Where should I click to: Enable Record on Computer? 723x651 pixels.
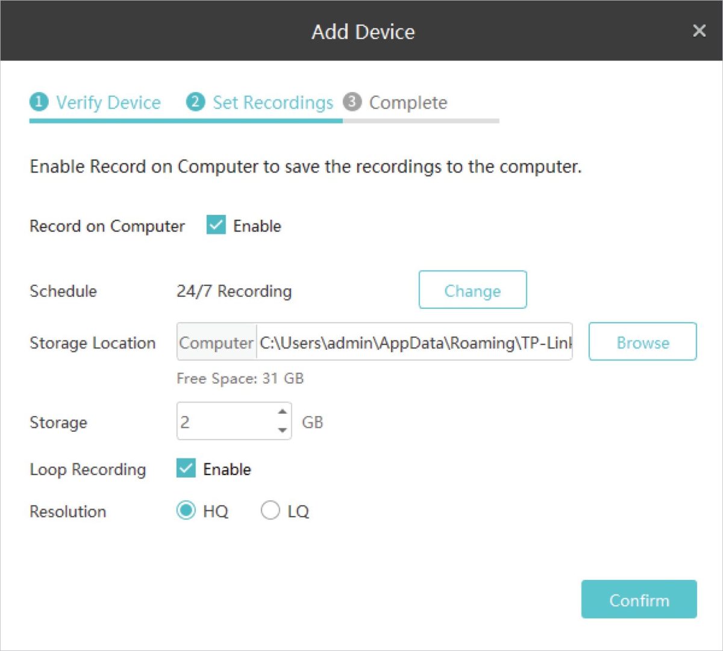click(x=215, y=226)
